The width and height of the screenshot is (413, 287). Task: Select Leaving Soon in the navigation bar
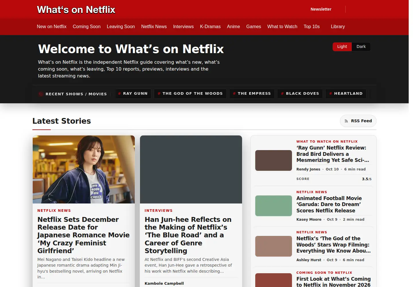[121, 26]
